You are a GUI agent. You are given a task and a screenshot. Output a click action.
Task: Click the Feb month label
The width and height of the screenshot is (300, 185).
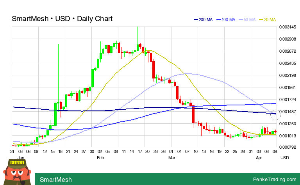(x=100, y=158)
